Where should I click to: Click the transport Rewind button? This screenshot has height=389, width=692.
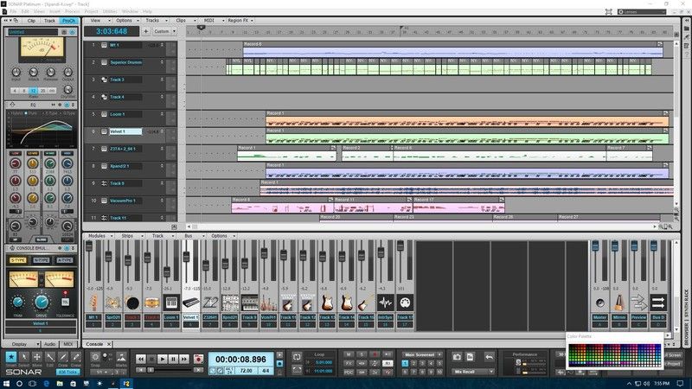click(141, 359)
